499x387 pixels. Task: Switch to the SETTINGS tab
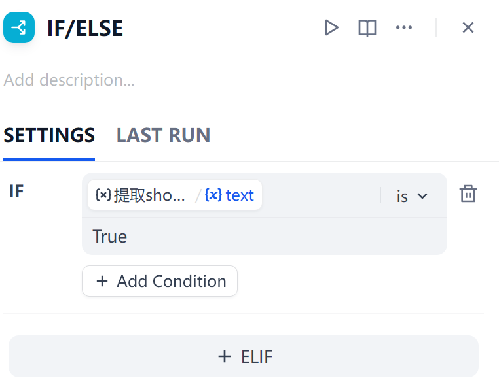pos(49,135)
